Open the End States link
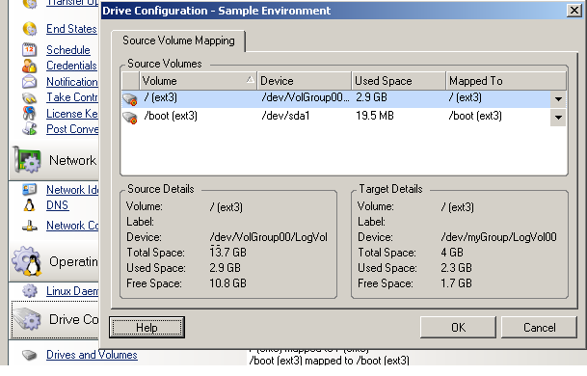Image resolution: width=587 pixels, height=376 pixels. (x=71, y=29)
